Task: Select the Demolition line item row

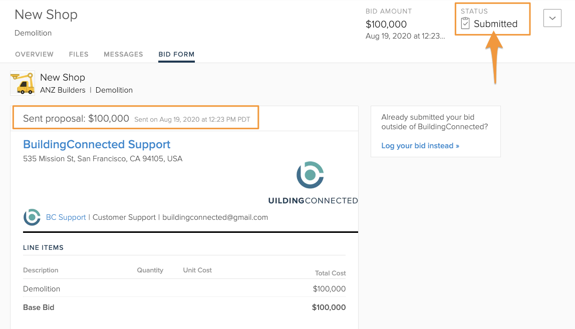Action: 184,288
